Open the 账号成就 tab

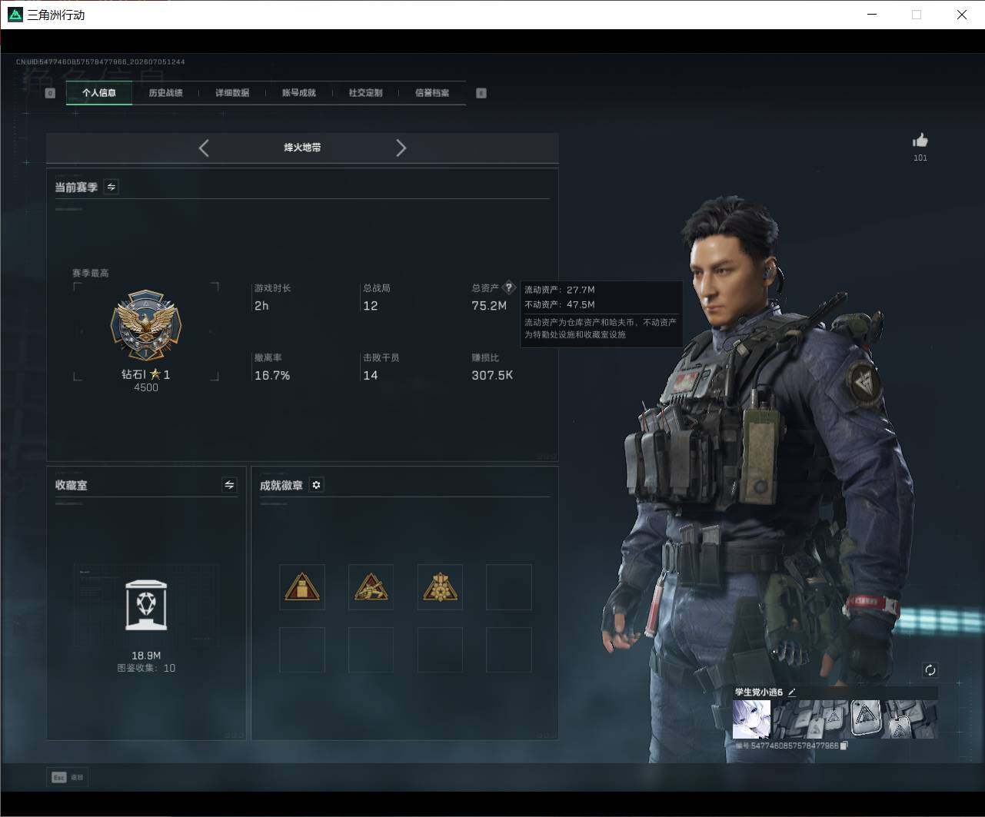[299, 93]
